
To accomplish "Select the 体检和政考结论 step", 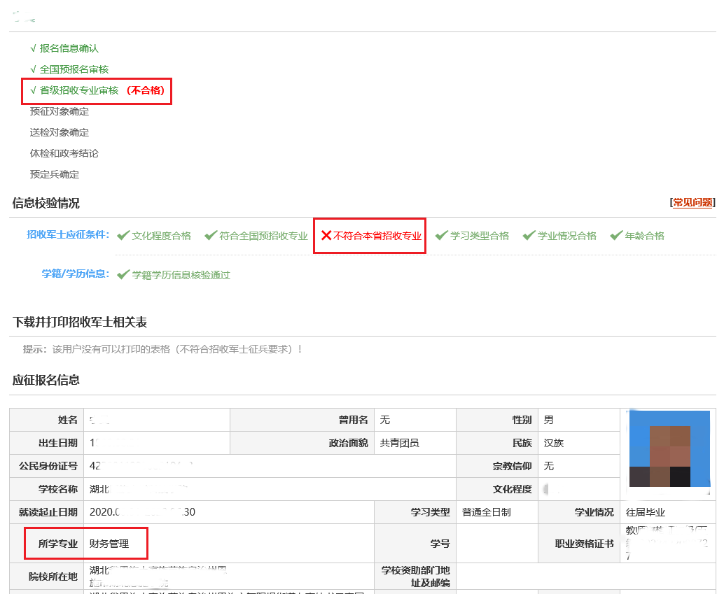I will (64, 153).
